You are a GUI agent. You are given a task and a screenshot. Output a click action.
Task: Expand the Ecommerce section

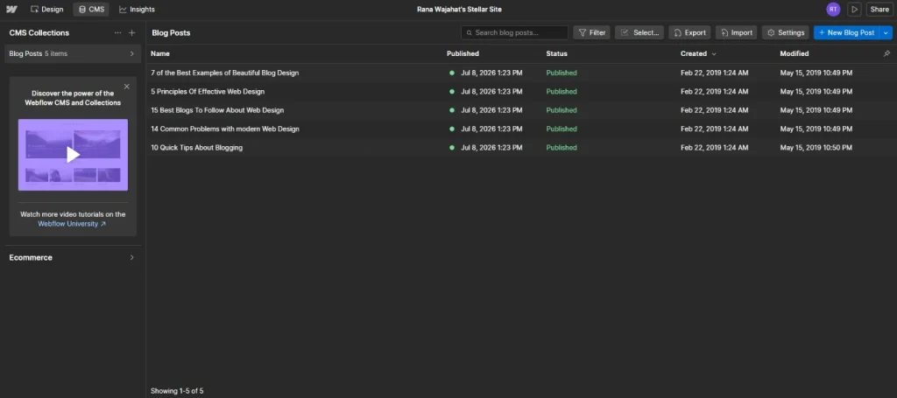(73, 257)
